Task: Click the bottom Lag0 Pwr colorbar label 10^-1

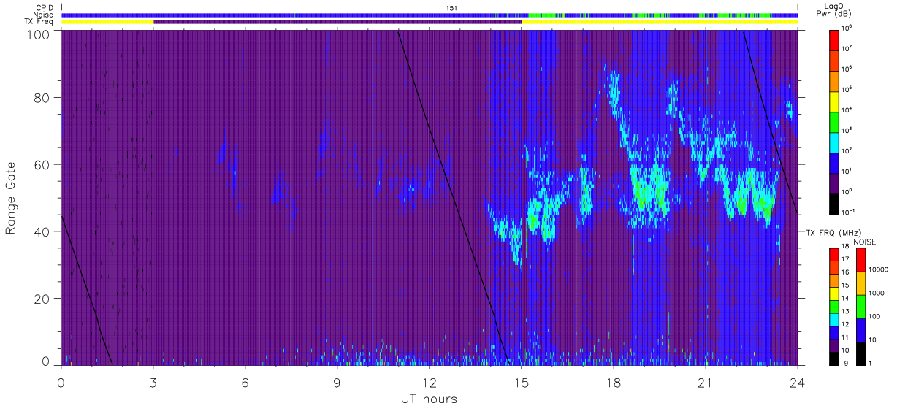Action: (x=847, y=212)
